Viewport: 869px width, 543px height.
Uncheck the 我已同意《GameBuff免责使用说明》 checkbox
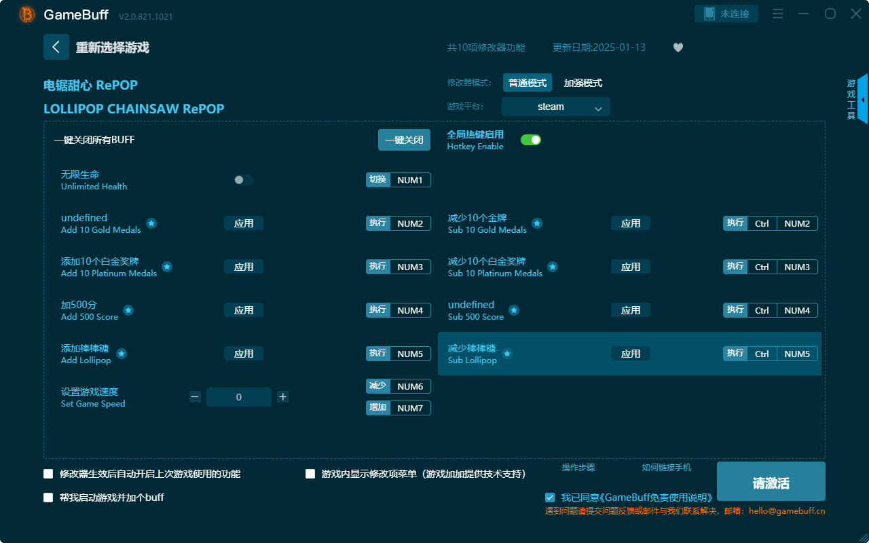pos(550,497)
